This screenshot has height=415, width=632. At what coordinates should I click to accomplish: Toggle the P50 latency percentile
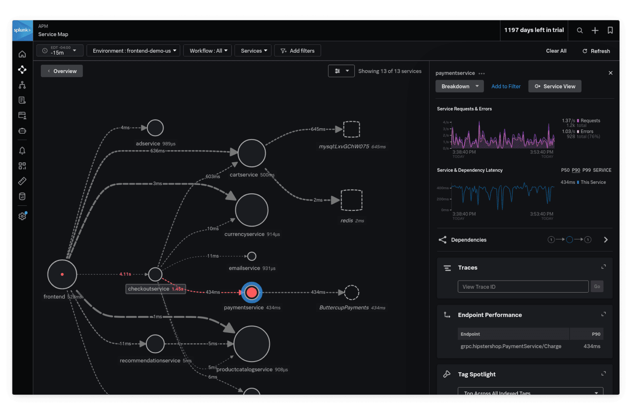tap(565, 170)
